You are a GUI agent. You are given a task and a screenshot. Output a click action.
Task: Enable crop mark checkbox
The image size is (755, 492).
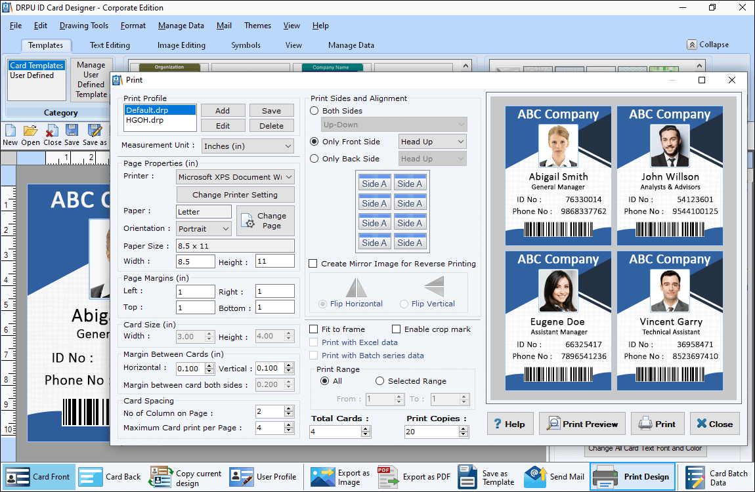coord(397,329)
